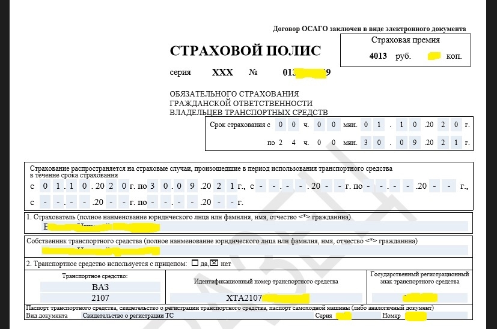The image size is (497, 329).
Task: Select the "ВАЗ" vehicle make field
Action: click(x=100, y=287)
